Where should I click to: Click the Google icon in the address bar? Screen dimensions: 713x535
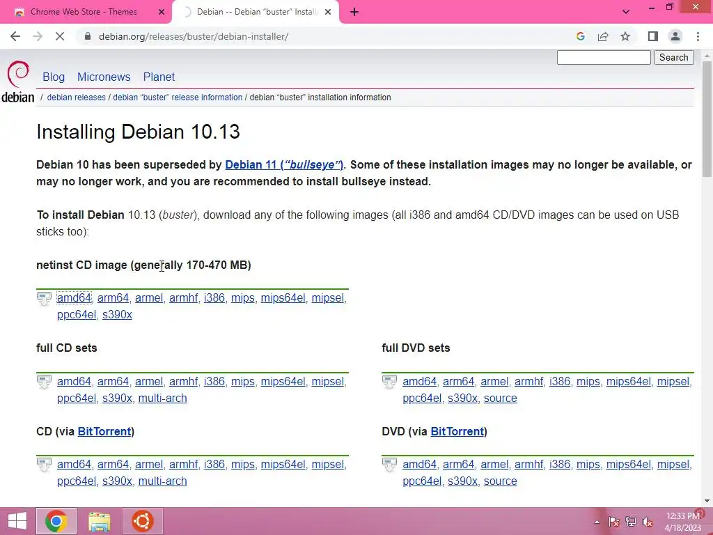580,36
